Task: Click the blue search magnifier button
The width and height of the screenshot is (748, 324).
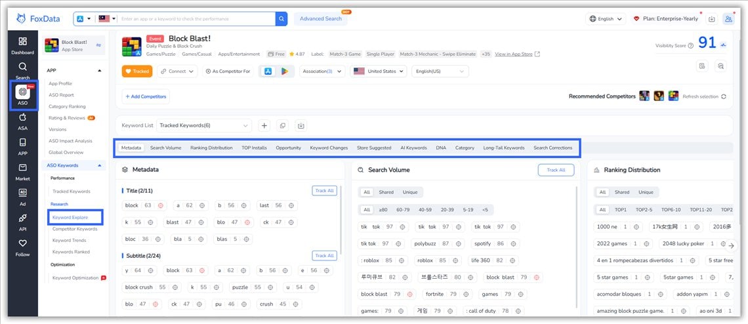Action: (x=281, y=18)
